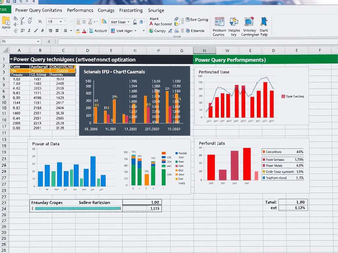Click the teal progress bar in row 24

pyautogui.click(x=78, y=208)
